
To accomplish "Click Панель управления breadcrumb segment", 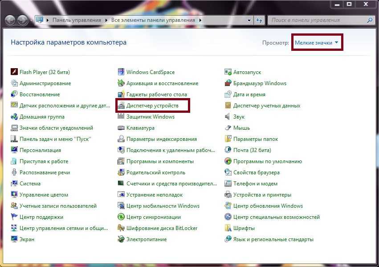I will tap(77, 20).
